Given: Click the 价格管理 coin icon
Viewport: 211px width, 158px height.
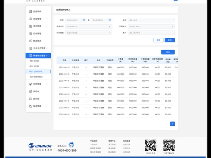Looking at the screenshot, I should click(x=31, y=84).
